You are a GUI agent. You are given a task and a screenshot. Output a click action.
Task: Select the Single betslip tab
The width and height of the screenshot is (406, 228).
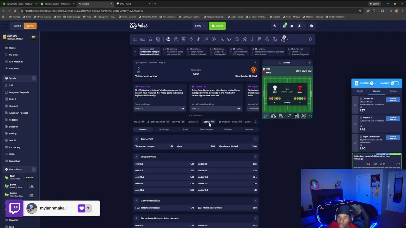coord(360,91)
